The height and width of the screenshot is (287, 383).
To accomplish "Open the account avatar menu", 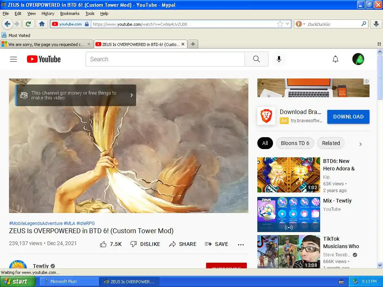I will coord(358,59).
